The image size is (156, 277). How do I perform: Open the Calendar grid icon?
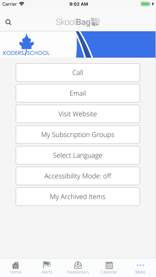pyautogui.click(x=109, y=265)
